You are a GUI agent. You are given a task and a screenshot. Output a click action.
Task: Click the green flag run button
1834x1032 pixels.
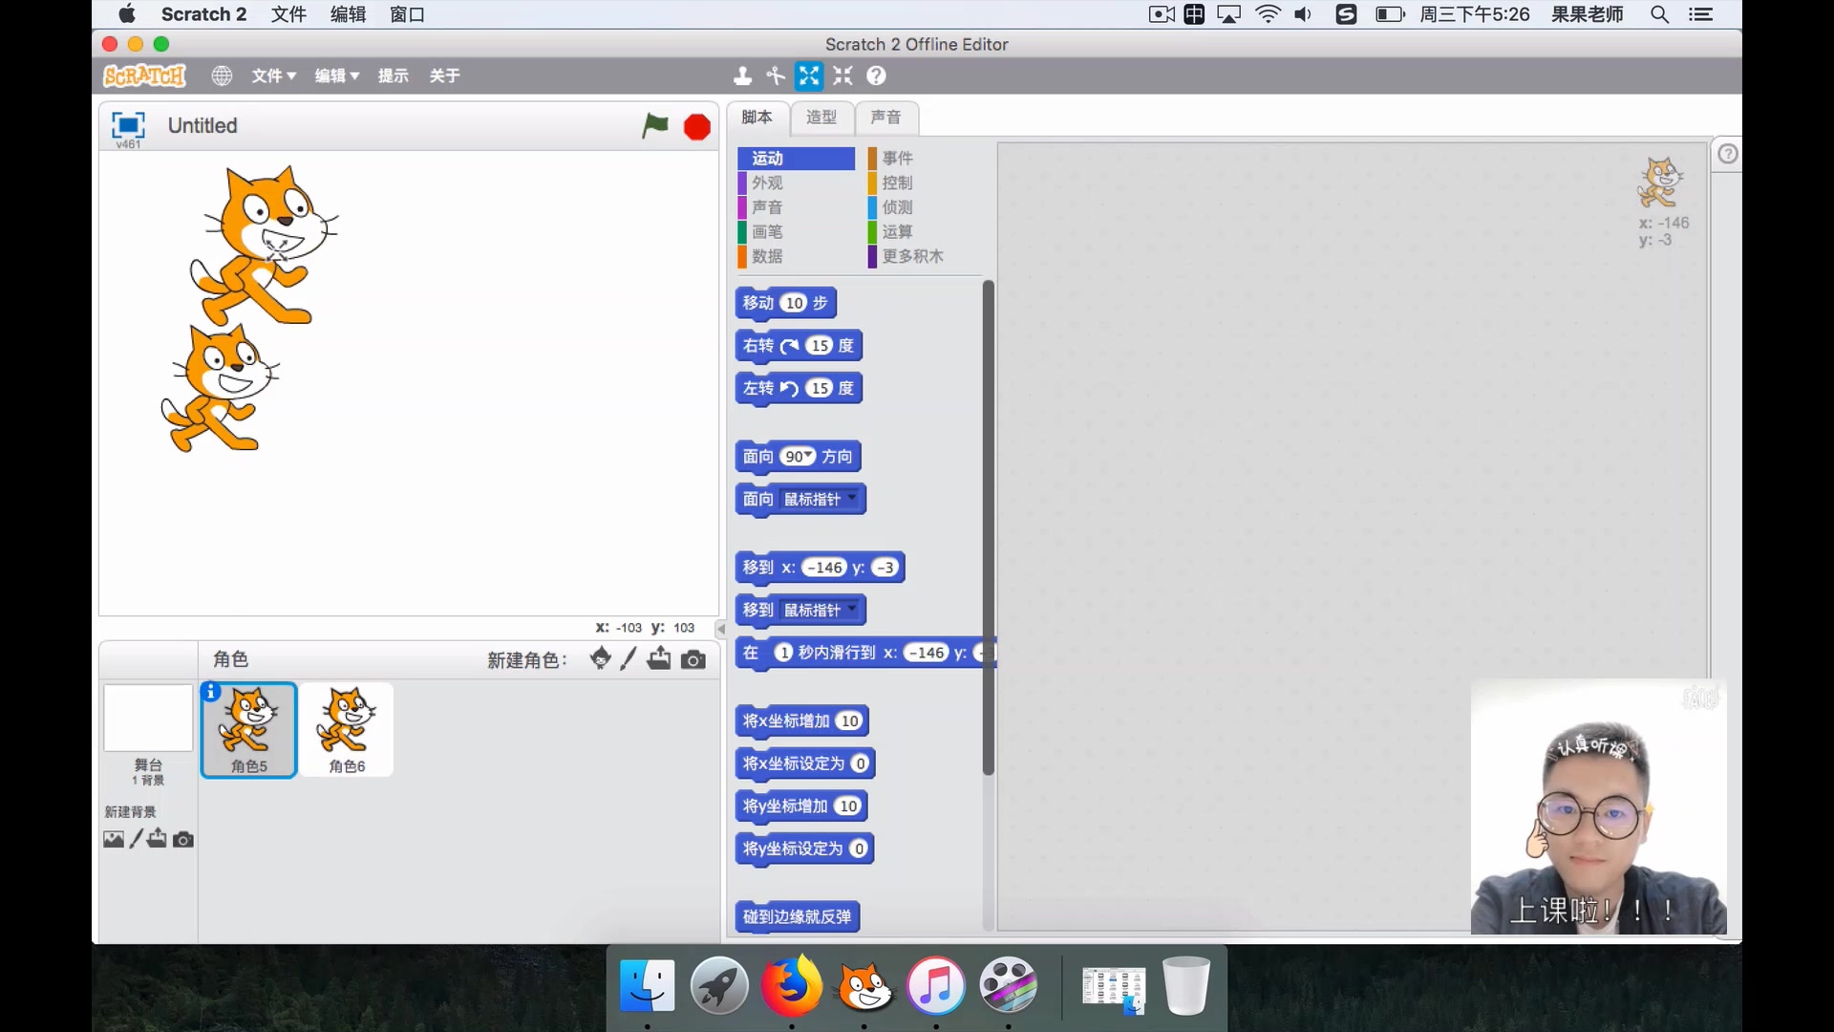click(x=656, y=123)
